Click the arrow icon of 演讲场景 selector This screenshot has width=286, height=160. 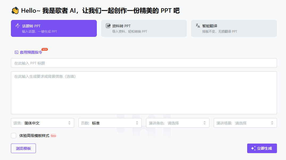point(272,123)
